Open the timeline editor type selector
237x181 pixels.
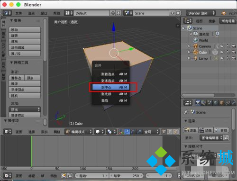[7, 175]
